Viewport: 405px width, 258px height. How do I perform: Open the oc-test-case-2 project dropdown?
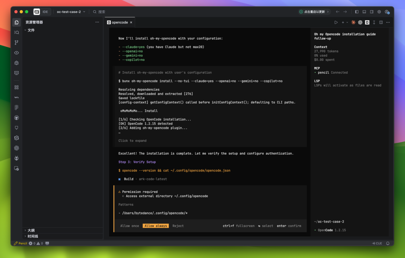tap(71, 12)
